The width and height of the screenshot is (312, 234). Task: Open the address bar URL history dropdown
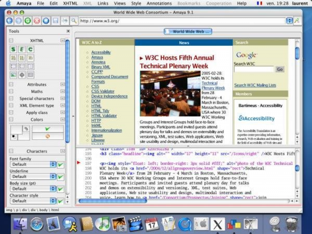(x=289, y=21)
